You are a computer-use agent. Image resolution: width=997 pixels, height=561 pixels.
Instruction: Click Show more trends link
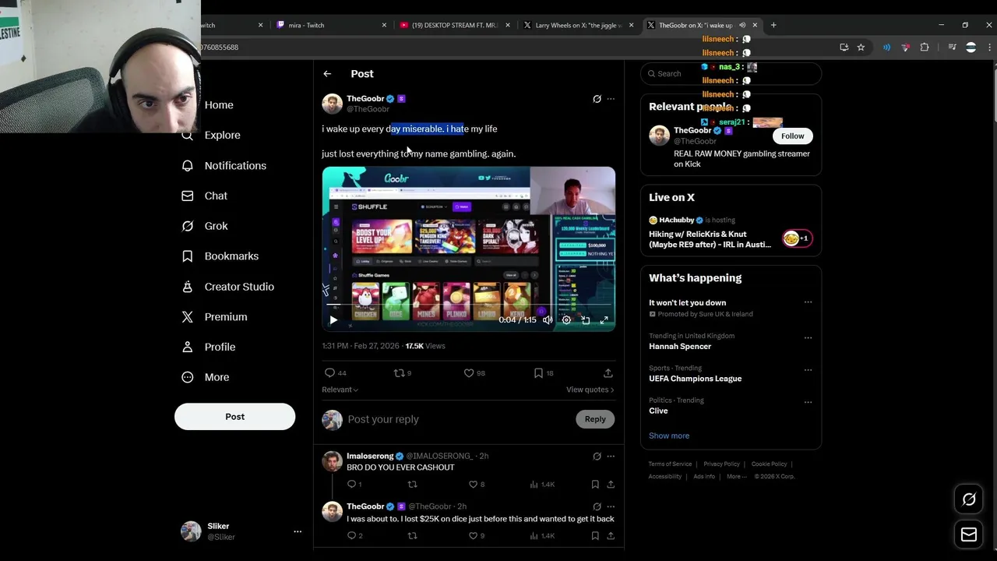(669, 436)
